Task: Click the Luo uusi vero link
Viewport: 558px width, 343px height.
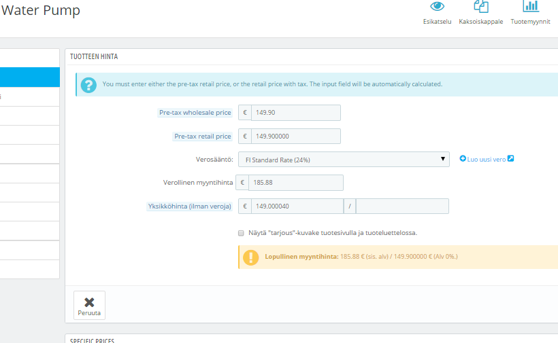Action: coord(486,160)
